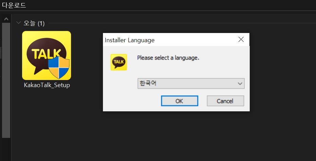The image size is (316, 161).
Task: Click the KakaoTalk logo in the dialog
Action: pyautogui.click(x=119, y=62)
